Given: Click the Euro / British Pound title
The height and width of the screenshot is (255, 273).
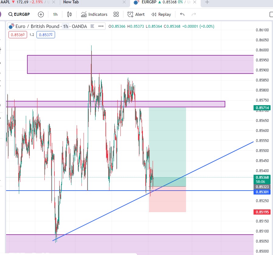Looking at the screenshot, I should [37, 26].
